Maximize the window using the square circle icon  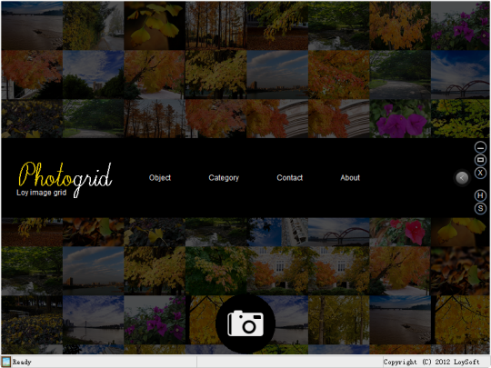click(x=480, y=160)
